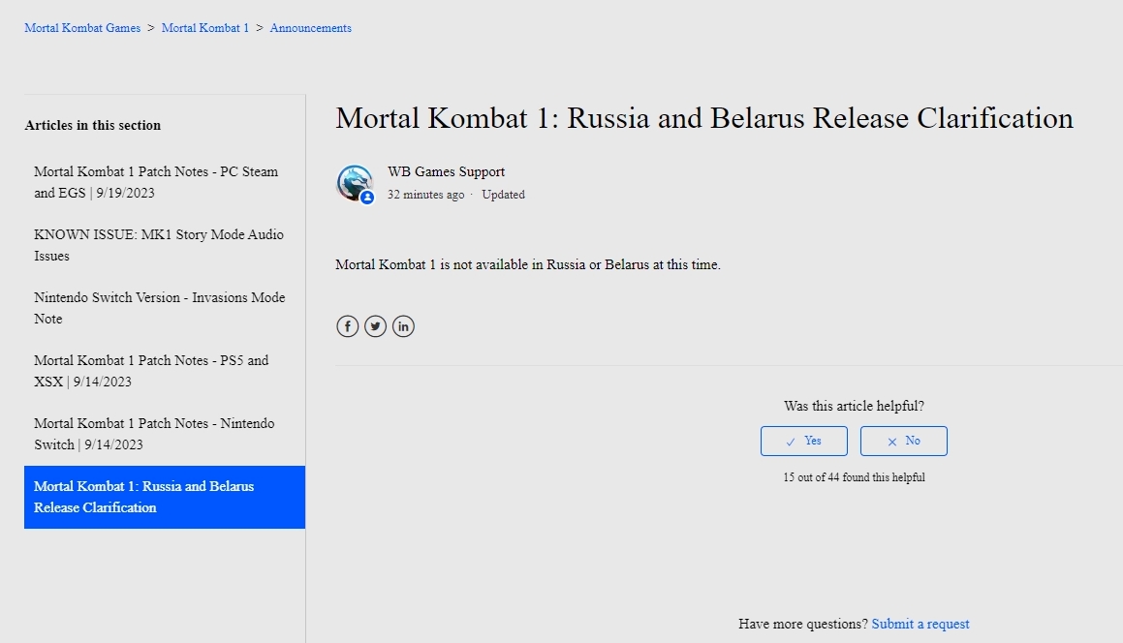1123x643 pixels.
Task: Click 'Articles in this section' heading
Action: coord(92,125)
